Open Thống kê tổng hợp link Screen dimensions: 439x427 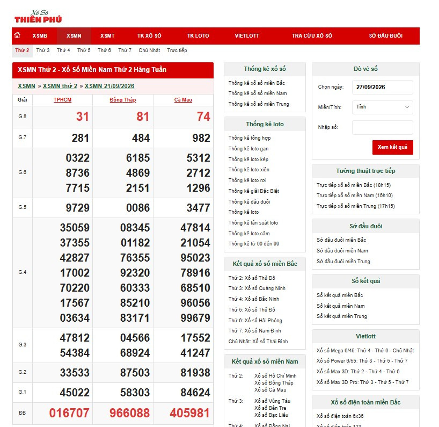(x=250, y=138)
